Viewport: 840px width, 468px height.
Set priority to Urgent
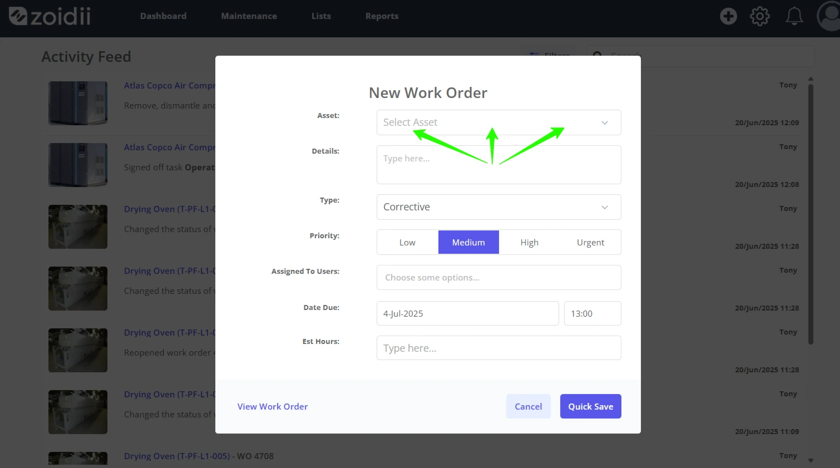click(590, 242)
